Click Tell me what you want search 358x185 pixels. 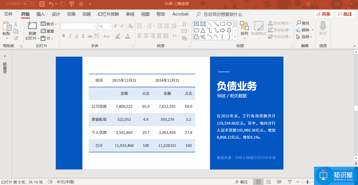[219, 14]
